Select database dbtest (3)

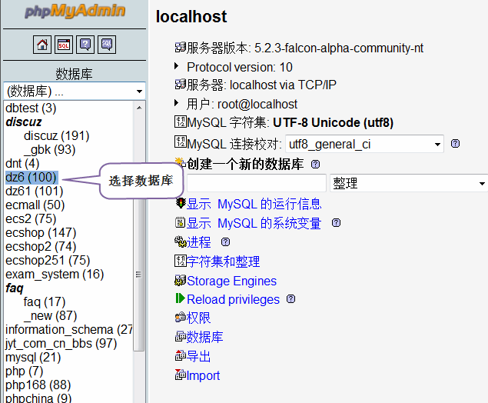tap(31, 108)
